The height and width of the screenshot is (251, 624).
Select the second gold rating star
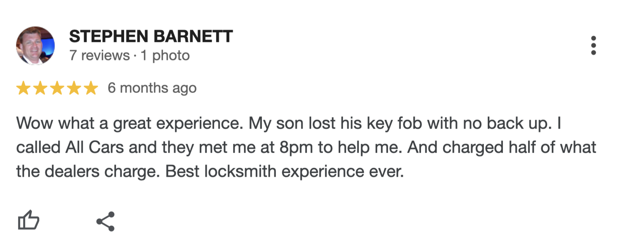pyautogui.click(x=40, y=88)
